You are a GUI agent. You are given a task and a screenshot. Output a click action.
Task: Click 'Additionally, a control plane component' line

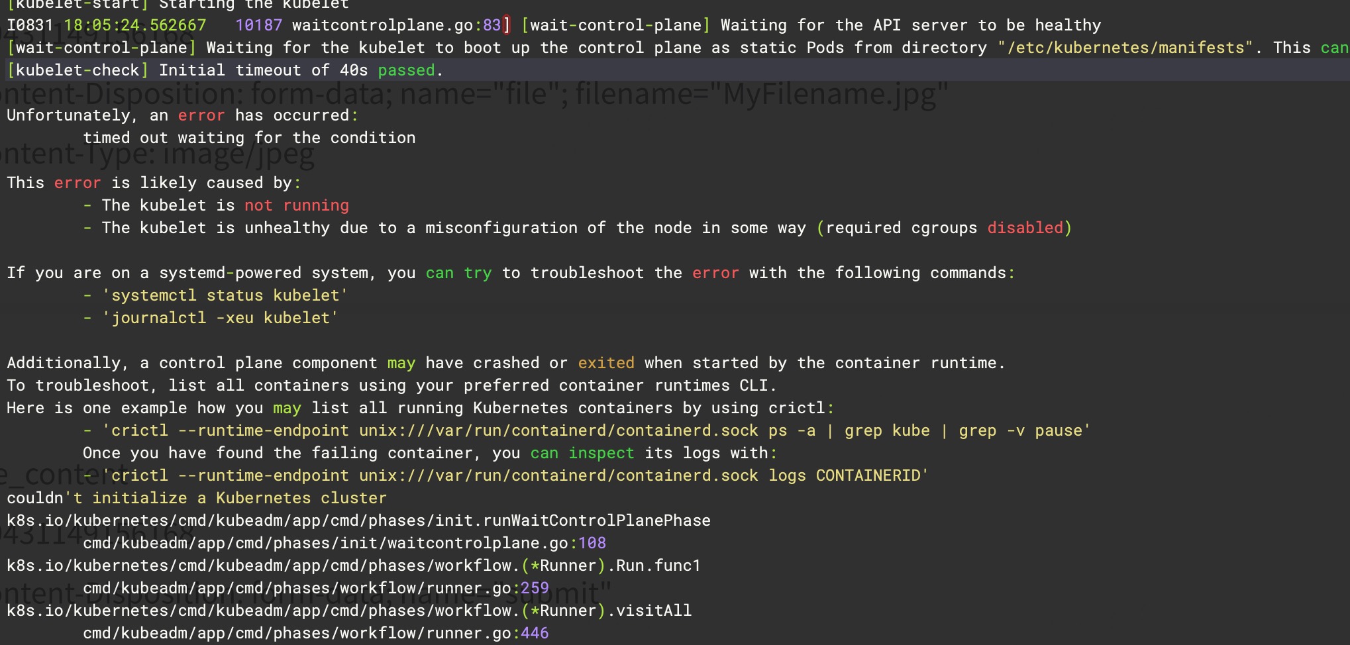[506, 363]
